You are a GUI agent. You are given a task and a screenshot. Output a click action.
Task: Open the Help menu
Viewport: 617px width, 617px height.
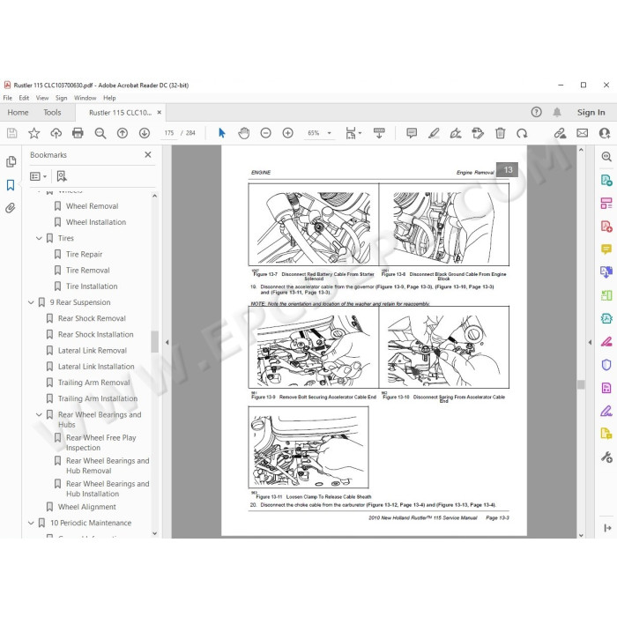[109, 98]
